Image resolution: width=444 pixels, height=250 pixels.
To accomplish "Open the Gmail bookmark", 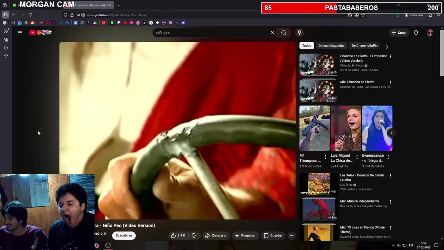I will (x=13, y=23).
